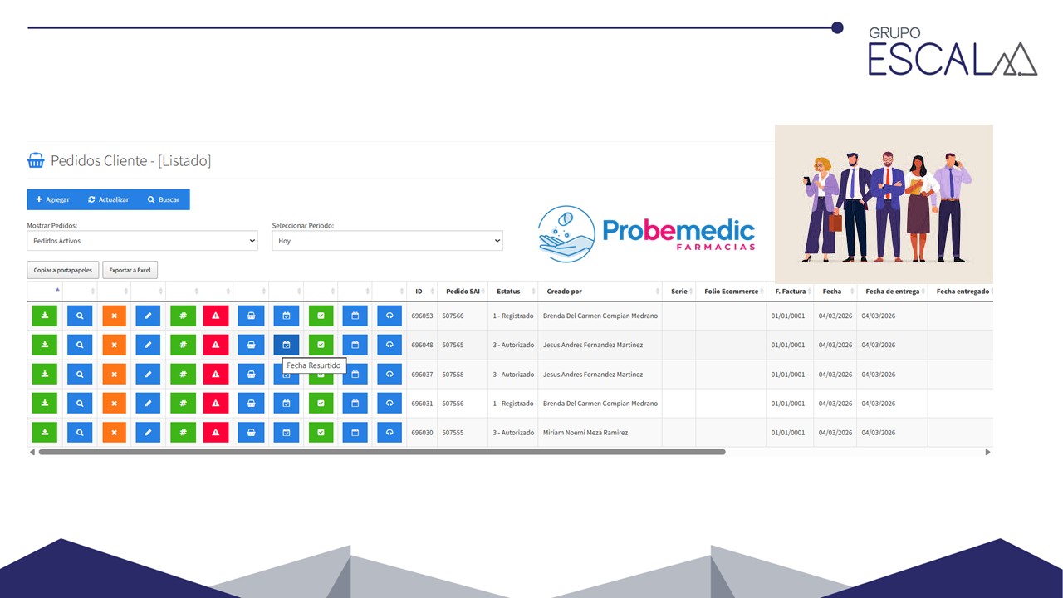Click the Fecha Resurtido icon for order 696048
Screen dimensions: 1063x598
click(287, 345)
